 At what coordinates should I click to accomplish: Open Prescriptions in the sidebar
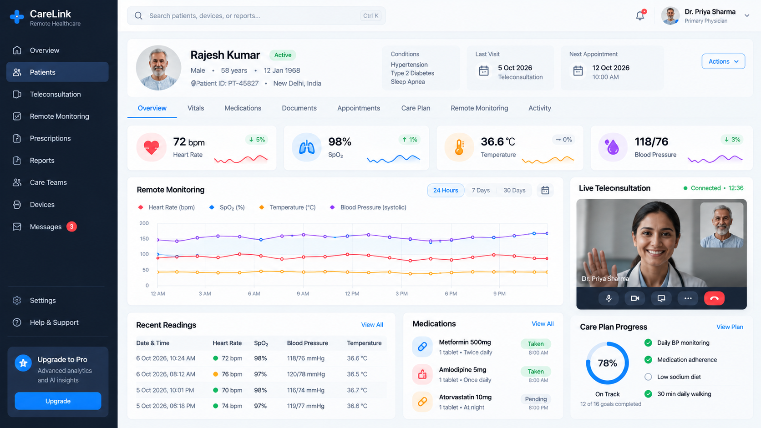click(x=57, y=138)
